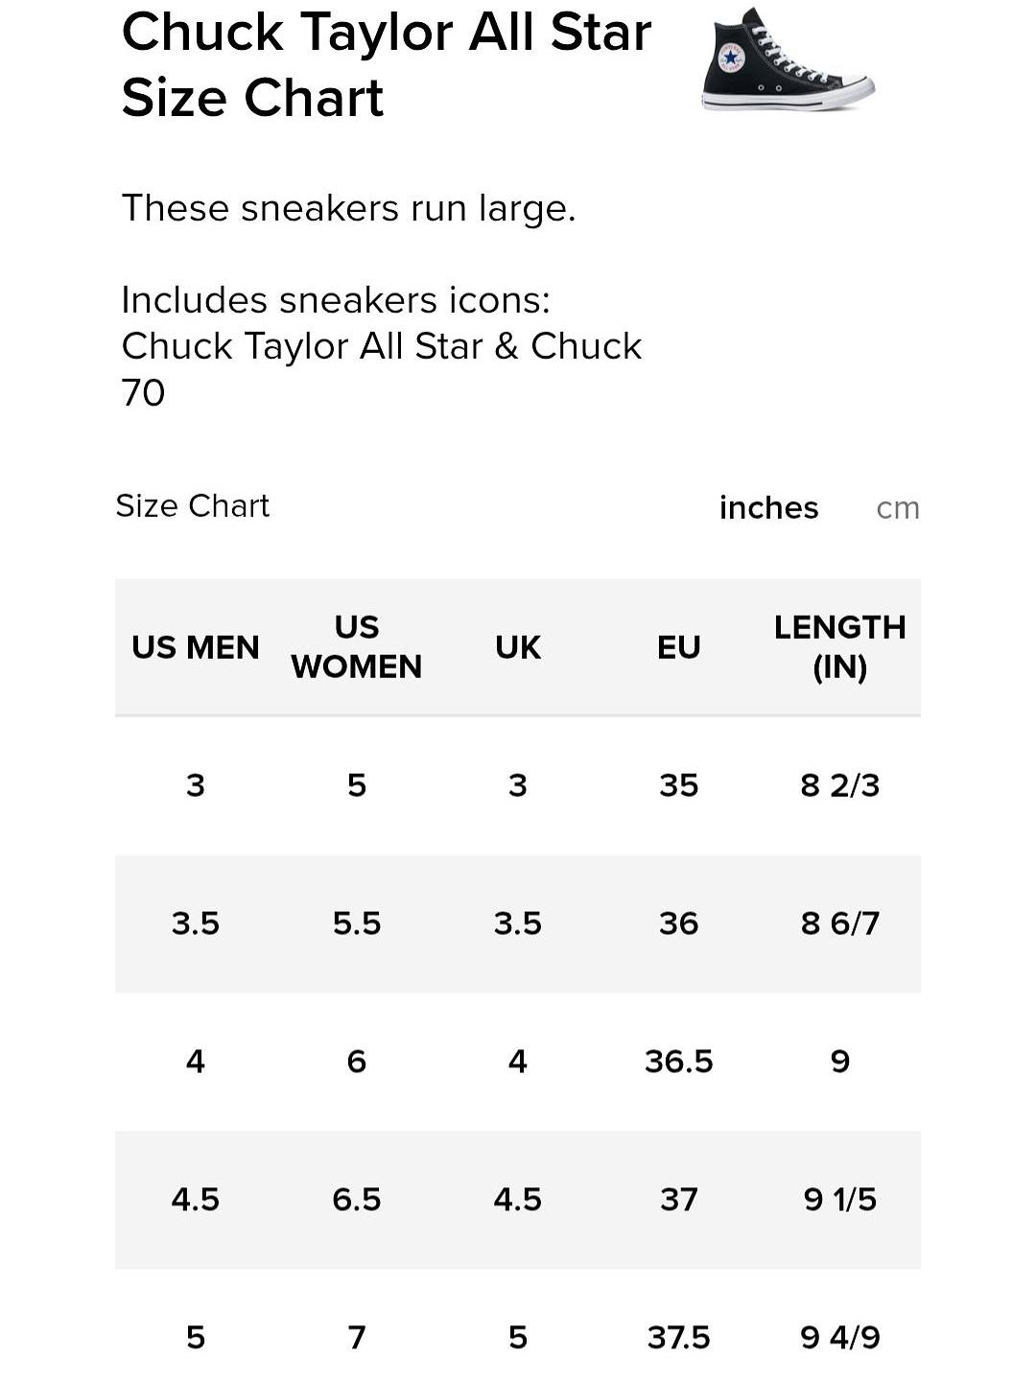Click the LENGTH (IN) column header

click(840, 646)
